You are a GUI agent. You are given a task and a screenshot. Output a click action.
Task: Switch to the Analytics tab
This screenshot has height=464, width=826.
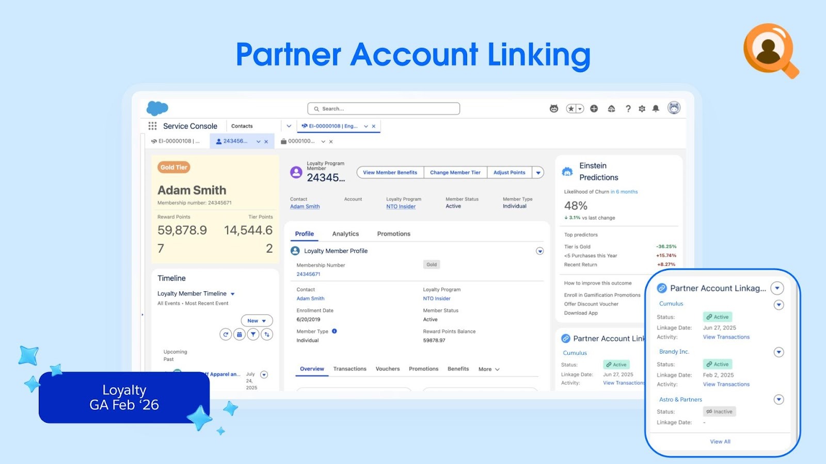(x=345, y=234)
